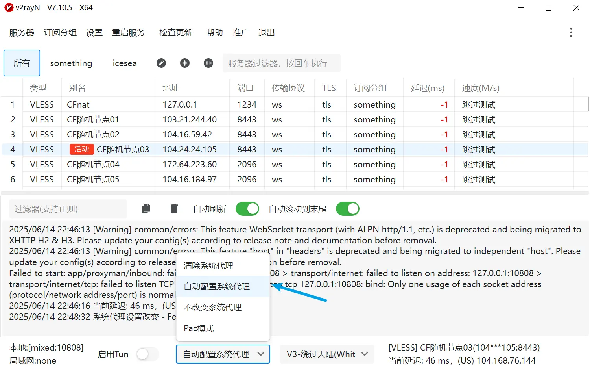Image resolution: width=590 pixels, height=371 pixels.
Task: Click the 退出 menu item
Action: tap(267, 33)
